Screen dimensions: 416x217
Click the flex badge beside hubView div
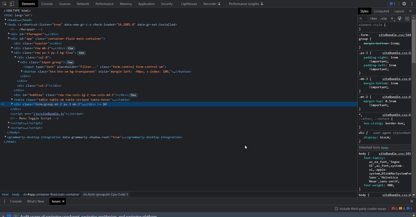133,95
